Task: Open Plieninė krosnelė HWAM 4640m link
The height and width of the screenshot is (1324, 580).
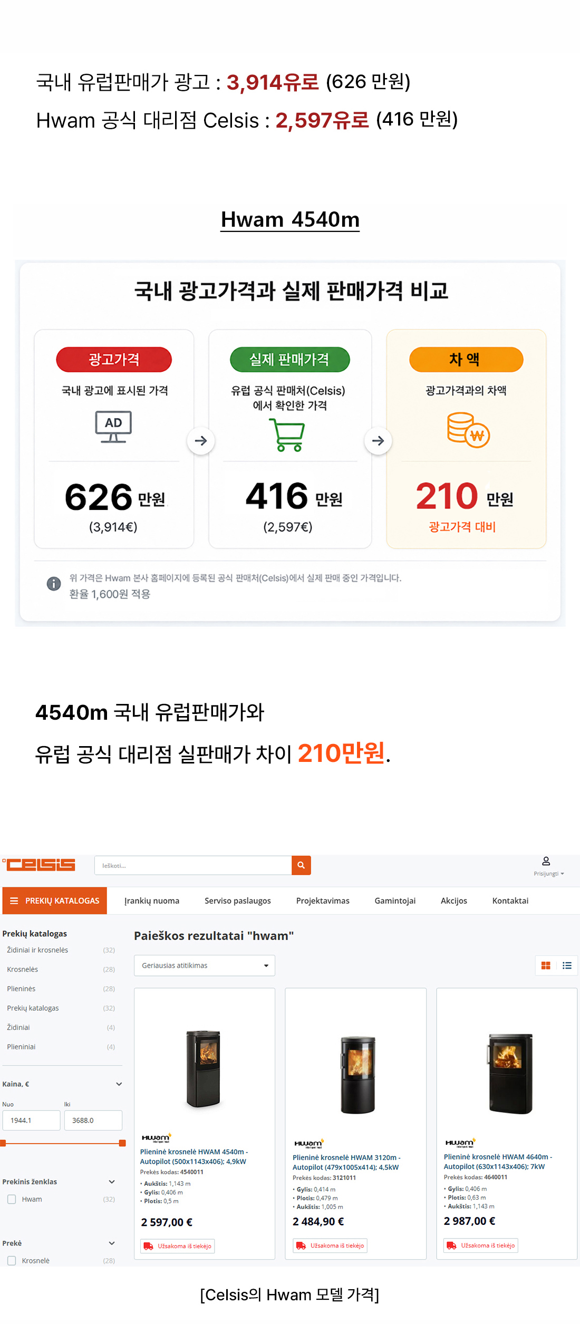Action: 498,1162
